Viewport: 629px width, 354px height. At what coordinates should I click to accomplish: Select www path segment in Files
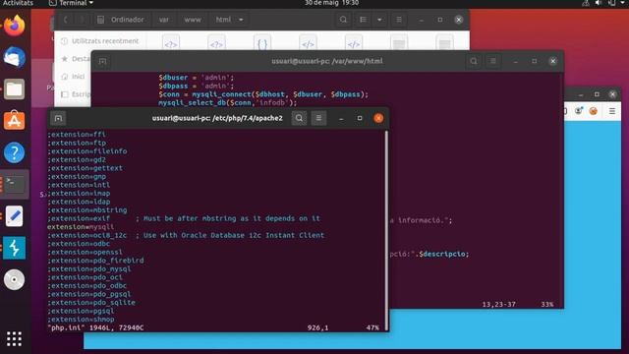[x=193, y=20]
